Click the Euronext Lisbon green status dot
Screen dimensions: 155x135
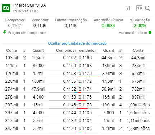(x=150, y=32)
